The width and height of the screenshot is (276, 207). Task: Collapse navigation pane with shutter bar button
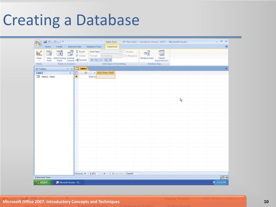pyautogui.click(x=72, y=69)
